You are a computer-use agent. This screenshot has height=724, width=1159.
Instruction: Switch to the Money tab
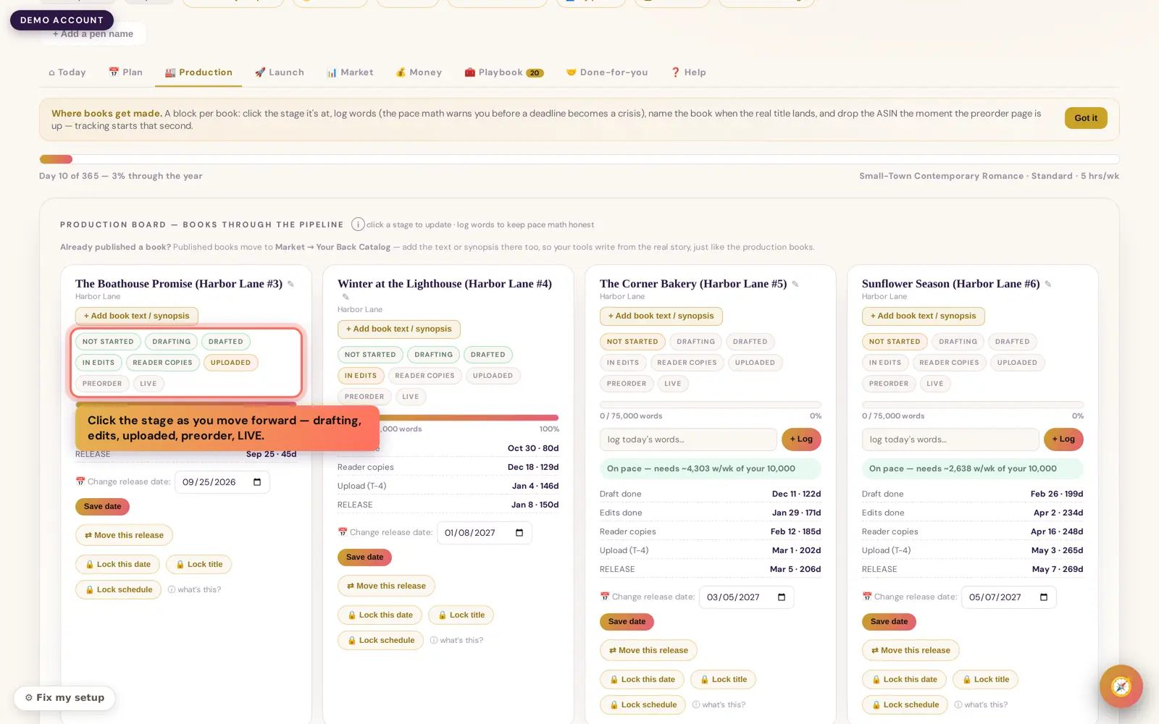point(419,72)
